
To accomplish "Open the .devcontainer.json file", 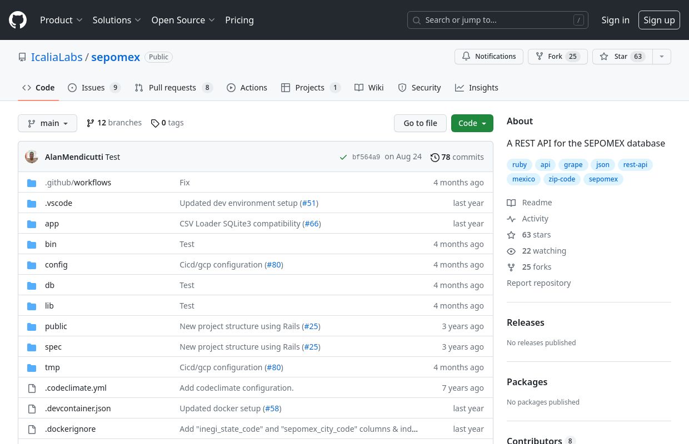I will 78,408.
